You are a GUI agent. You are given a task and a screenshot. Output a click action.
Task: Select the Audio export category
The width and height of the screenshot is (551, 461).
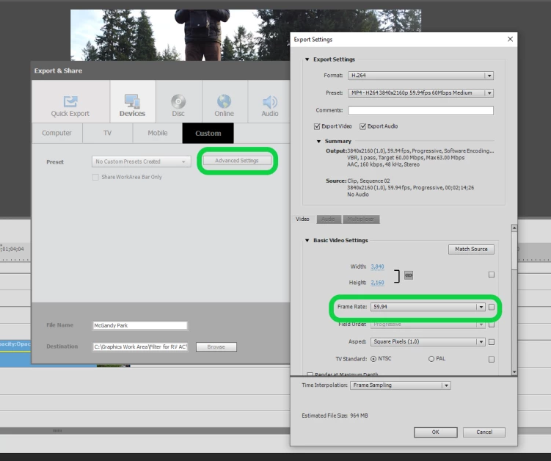tap(269, 101)
